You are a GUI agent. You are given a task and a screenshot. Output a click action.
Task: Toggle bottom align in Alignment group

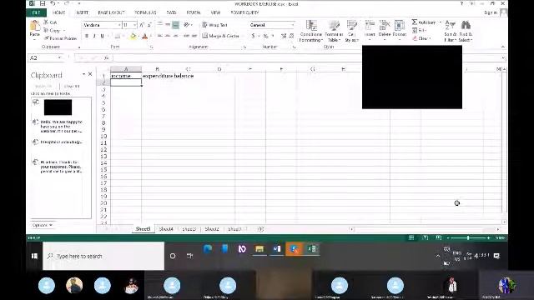point(175,25)
